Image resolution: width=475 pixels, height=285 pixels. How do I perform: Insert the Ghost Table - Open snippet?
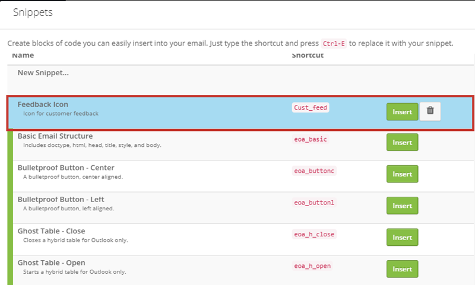click(x=403, y=269)
